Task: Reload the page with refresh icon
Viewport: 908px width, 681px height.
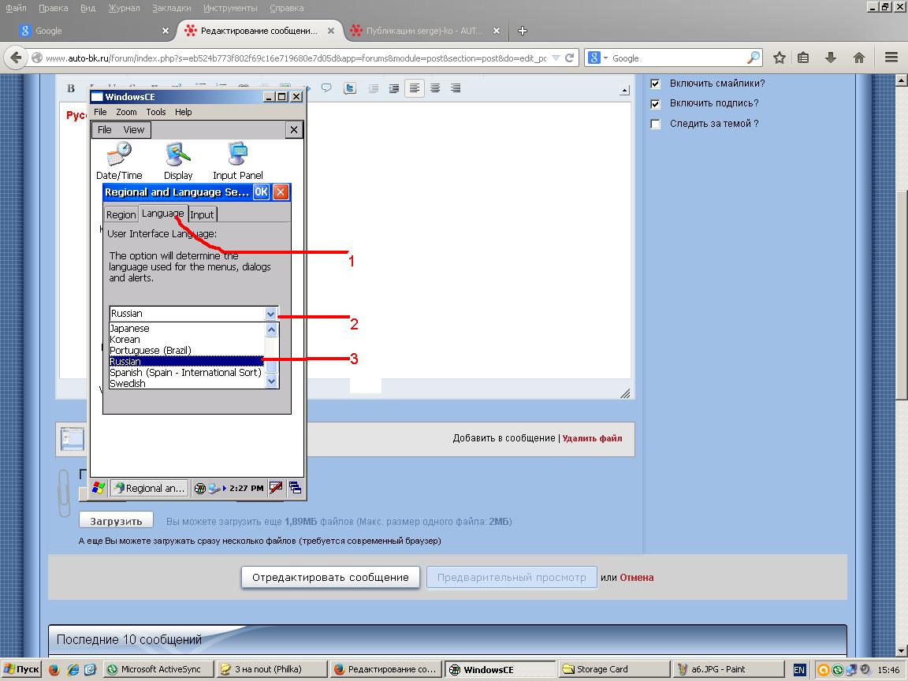Action: point(569,58)
